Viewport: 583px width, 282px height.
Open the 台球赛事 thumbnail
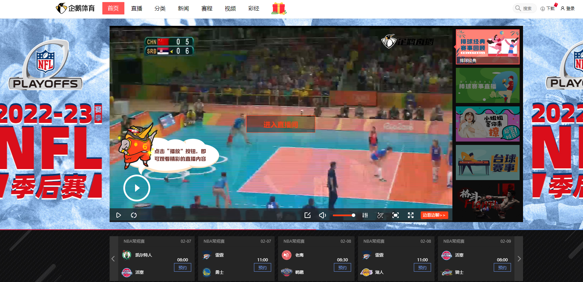[x=488, y=163]
